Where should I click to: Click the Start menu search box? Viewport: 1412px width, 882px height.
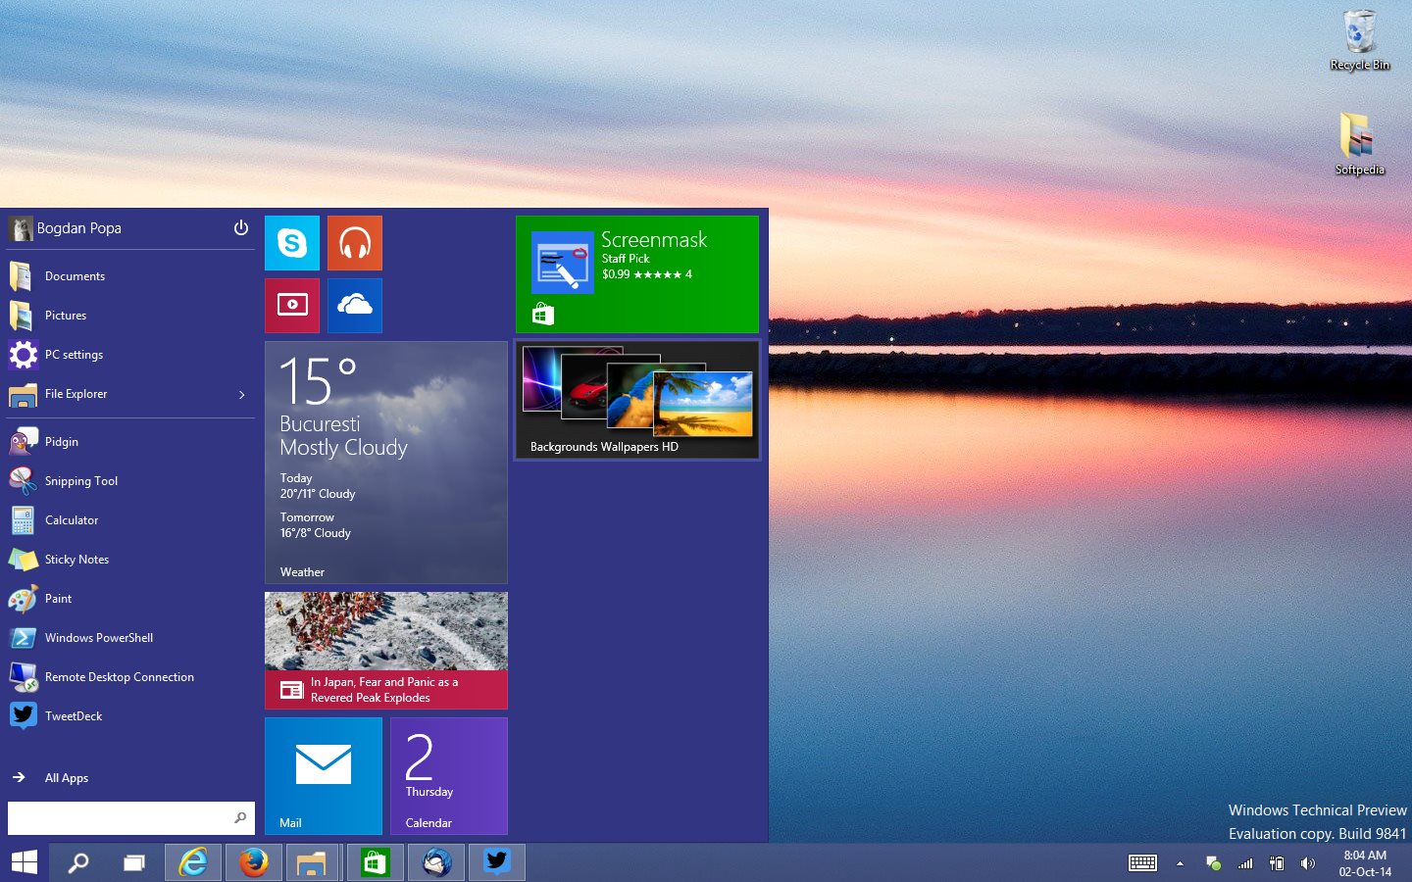coord(131,818)
